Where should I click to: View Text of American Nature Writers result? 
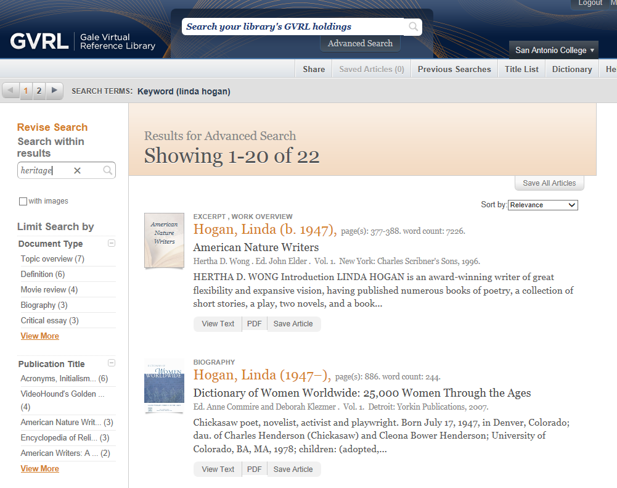tap(218, 324)
